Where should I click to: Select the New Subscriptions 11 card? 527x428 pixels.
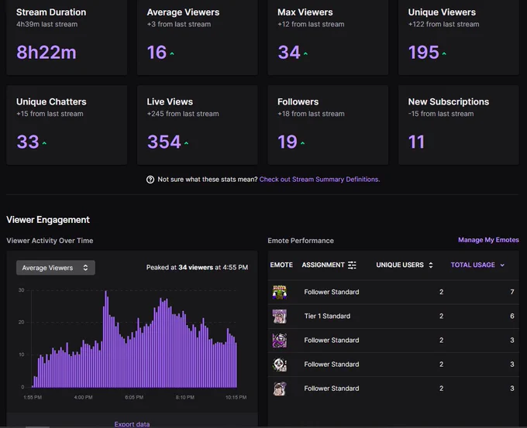(459, 125)
